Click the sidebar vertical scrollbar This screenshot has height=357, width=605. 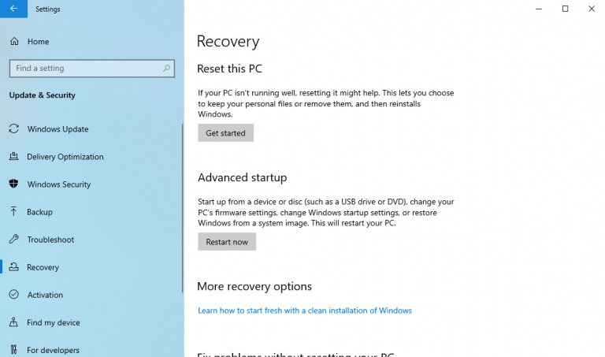coord(183,207)
